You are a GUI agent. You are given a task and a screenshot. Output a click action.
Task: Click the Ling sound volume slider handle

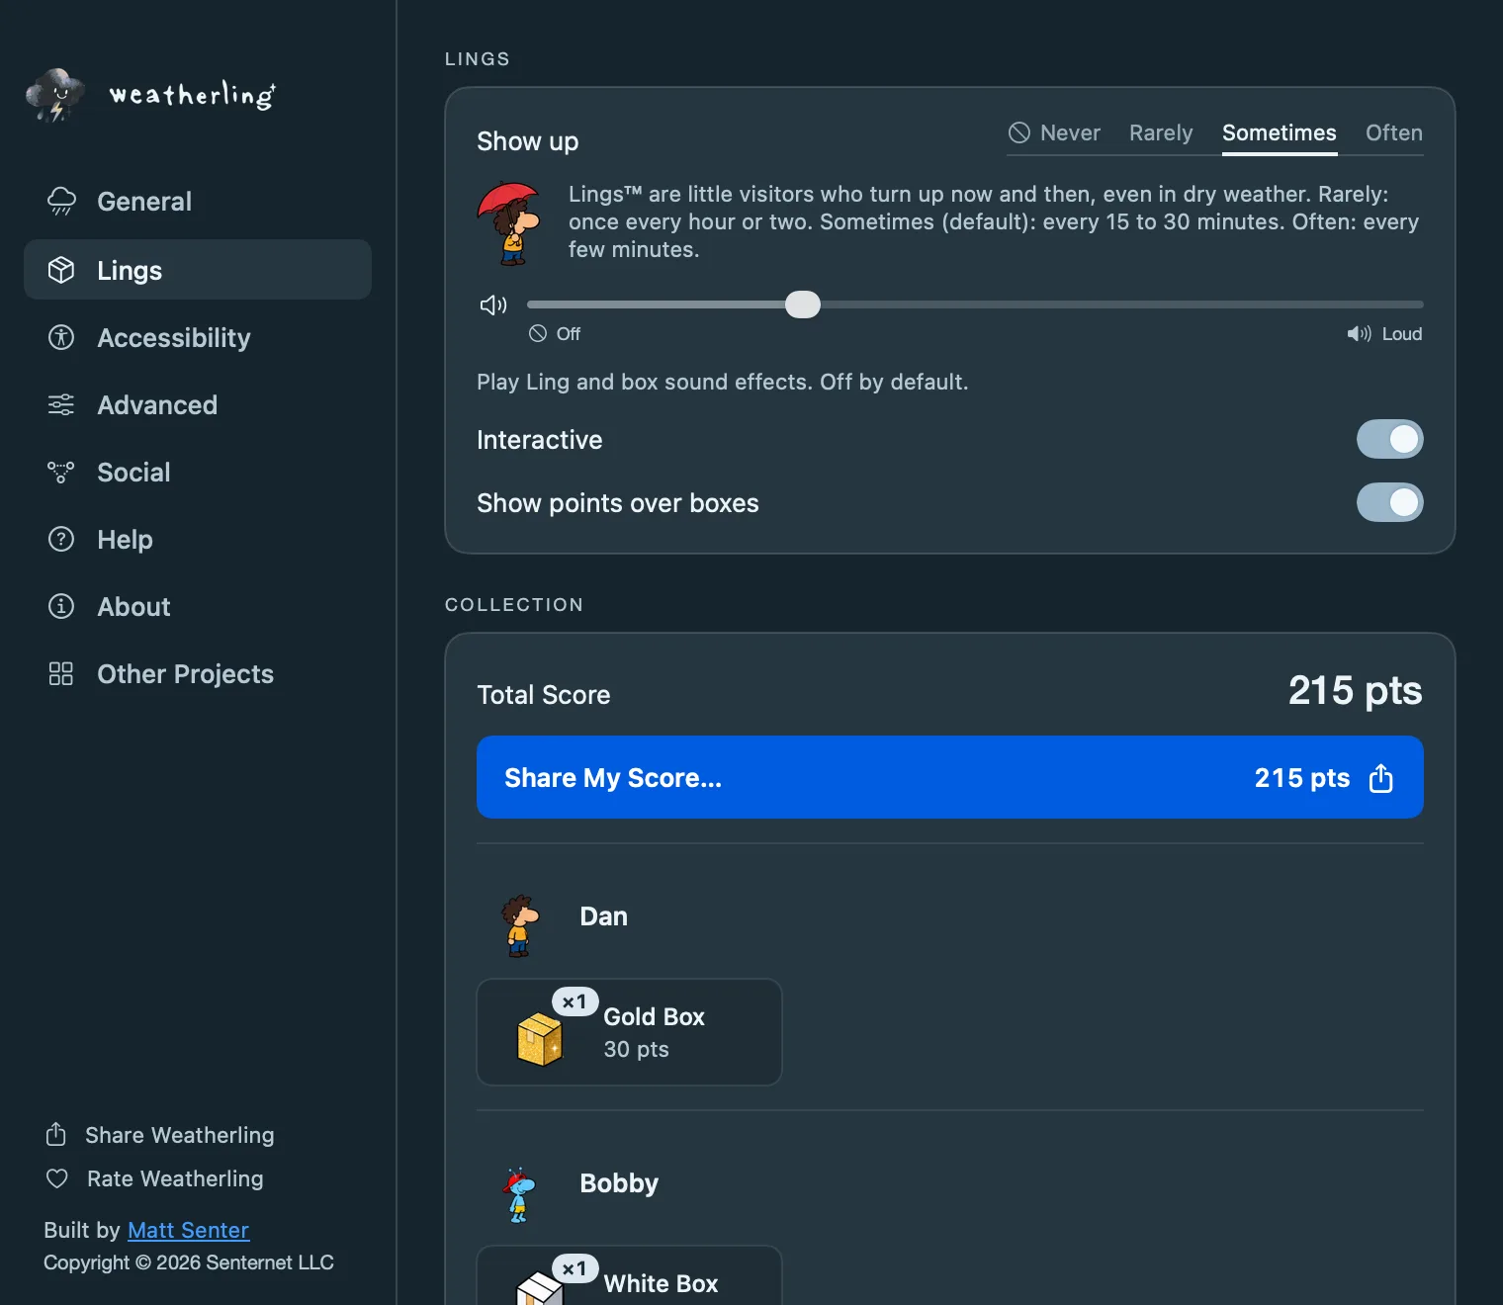tap(803, 304)
